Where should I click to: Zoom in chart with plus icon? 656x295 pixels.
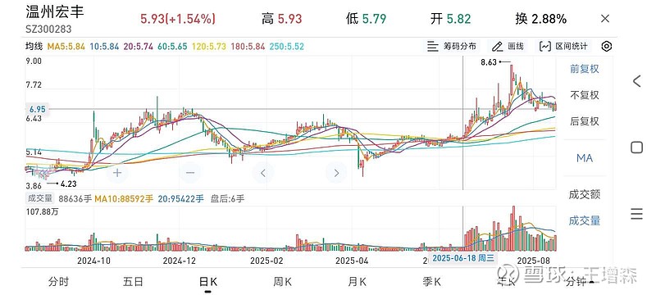tap(117, 173)
